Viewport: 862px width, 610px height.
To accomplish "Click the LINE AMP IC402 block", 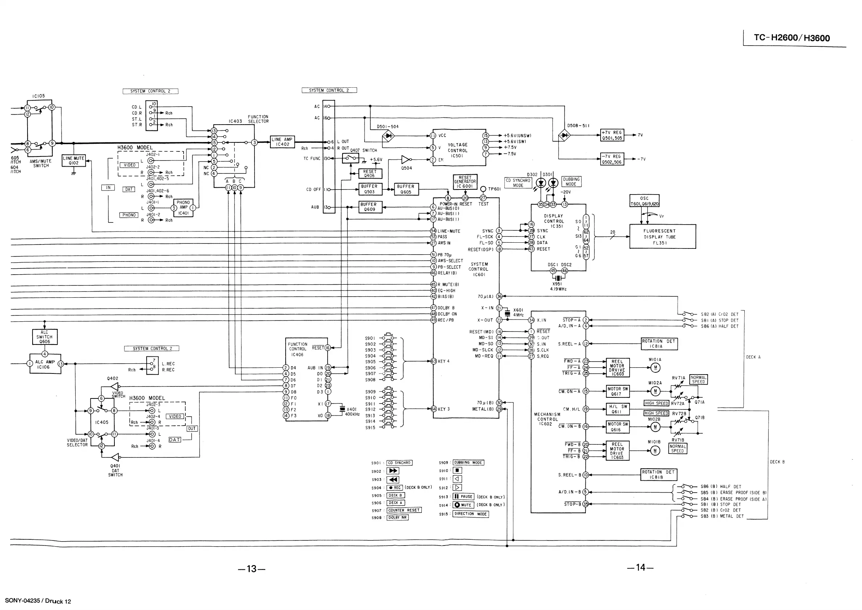I will click(282, 142).
